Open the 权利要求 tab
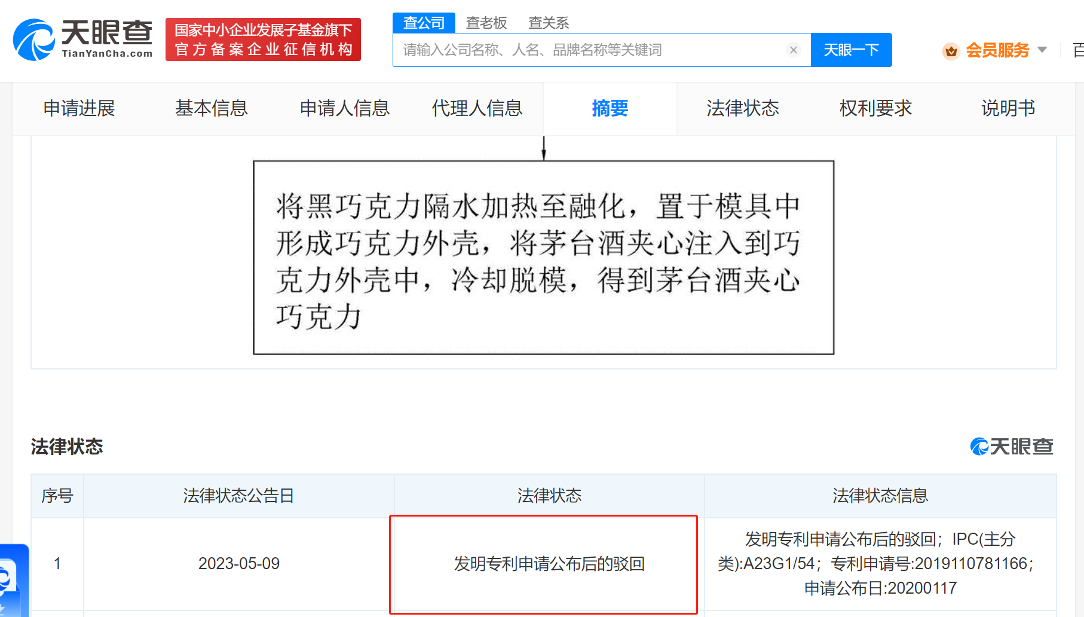Screen dimensions: 1084x617 [874, 108]
